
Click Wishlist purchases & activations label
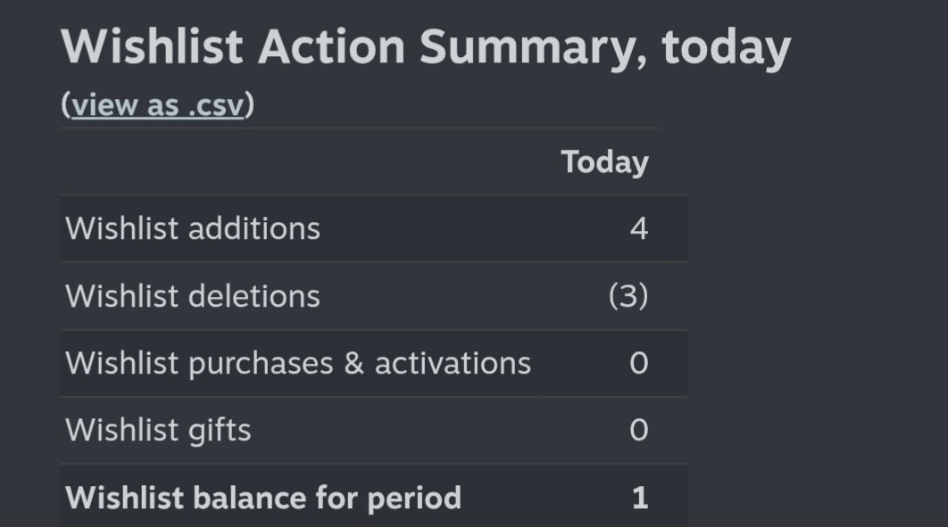[x=298, y=364]
